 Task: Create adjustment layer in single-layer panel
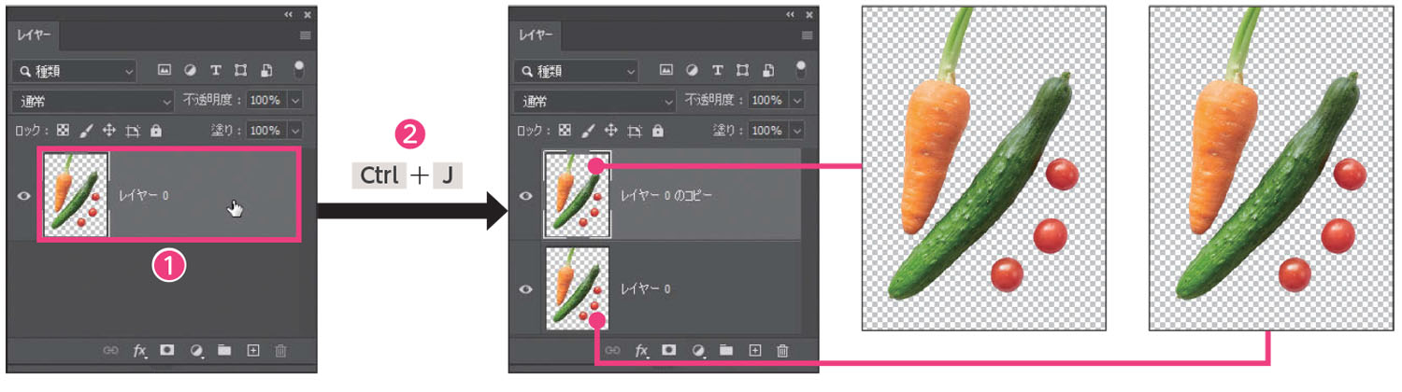pos(196,351)
